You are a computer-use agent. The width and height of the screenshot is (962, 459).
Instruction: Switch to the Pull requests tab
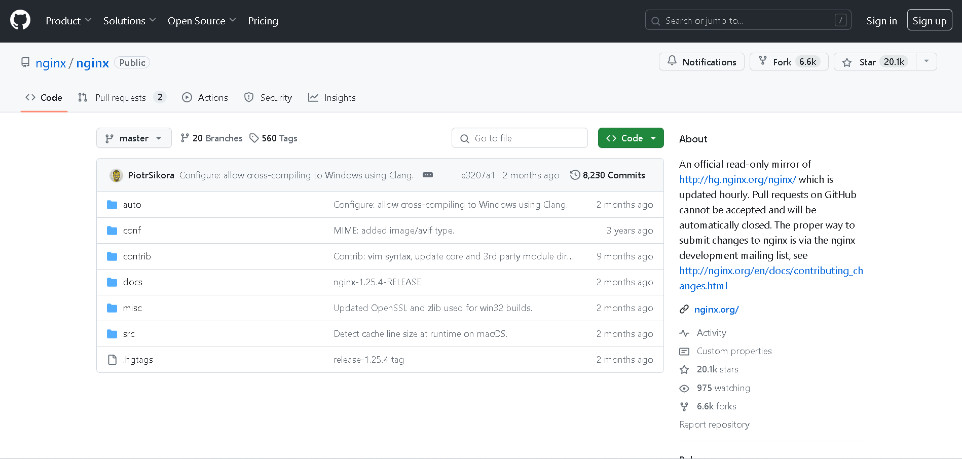121,97
